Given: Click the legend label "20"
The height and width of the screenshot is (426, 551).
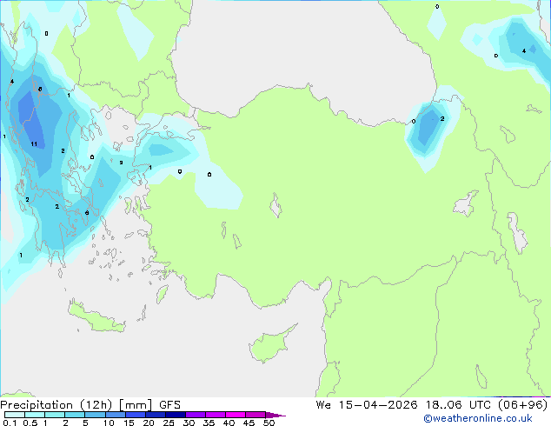Looking at the screenshot, I should pyautogui.click(x=149, y=423).
